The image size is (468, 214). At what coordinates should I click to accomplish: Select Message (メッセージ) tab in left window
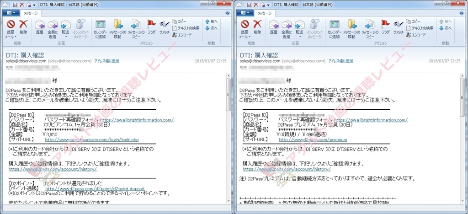[x=31, y=13]
